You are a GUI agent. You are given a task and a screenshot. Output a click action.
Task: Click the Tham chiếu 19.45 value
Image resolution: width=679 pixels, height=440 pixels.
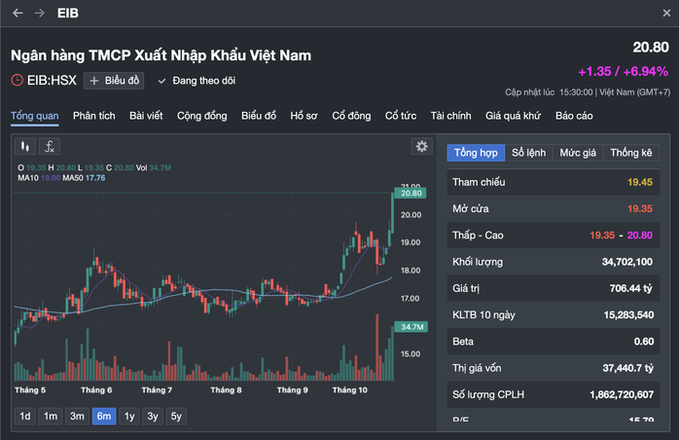[x=639, y=182]
